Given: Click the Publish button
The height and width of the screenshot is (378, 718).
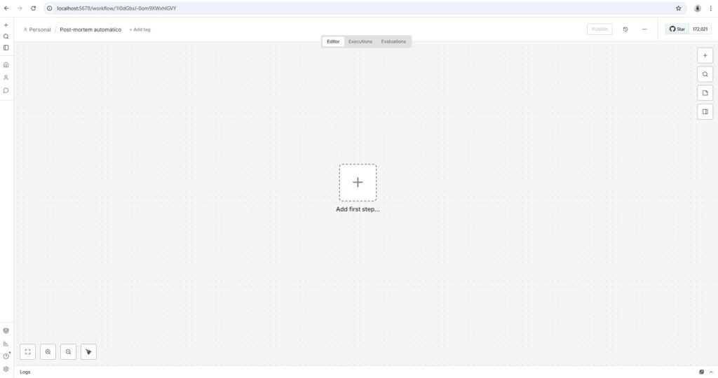Looking at the screenshot, I should [600, 29].
